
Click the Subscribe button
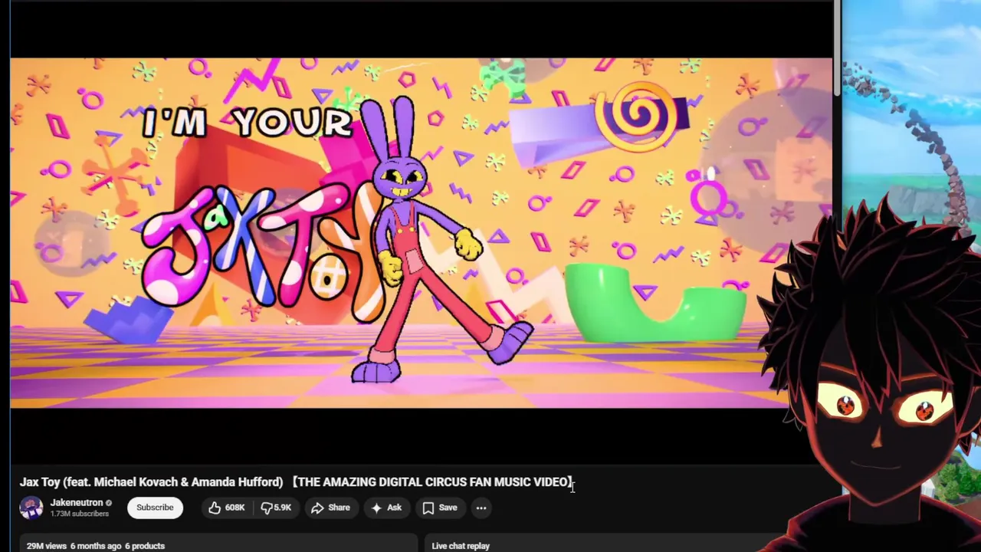(x=155, y=508)
